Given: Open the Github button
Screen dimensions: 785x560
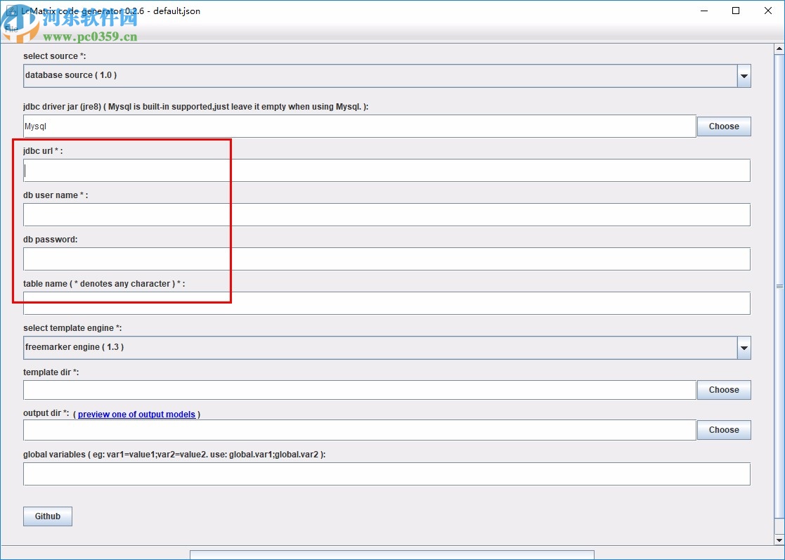Looking at the screenshot, I should click(48, 516).
